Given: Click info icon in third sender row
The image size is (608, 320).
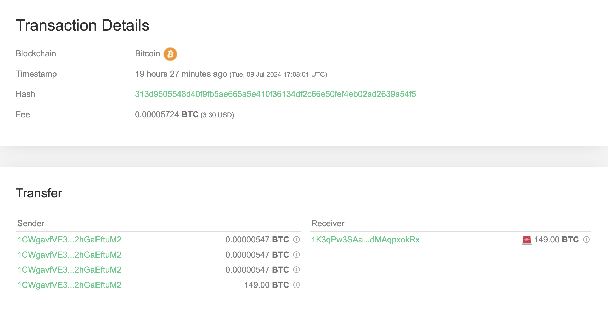Looking at the screenshot, I should pyautogui.click(x=296, y=270).
